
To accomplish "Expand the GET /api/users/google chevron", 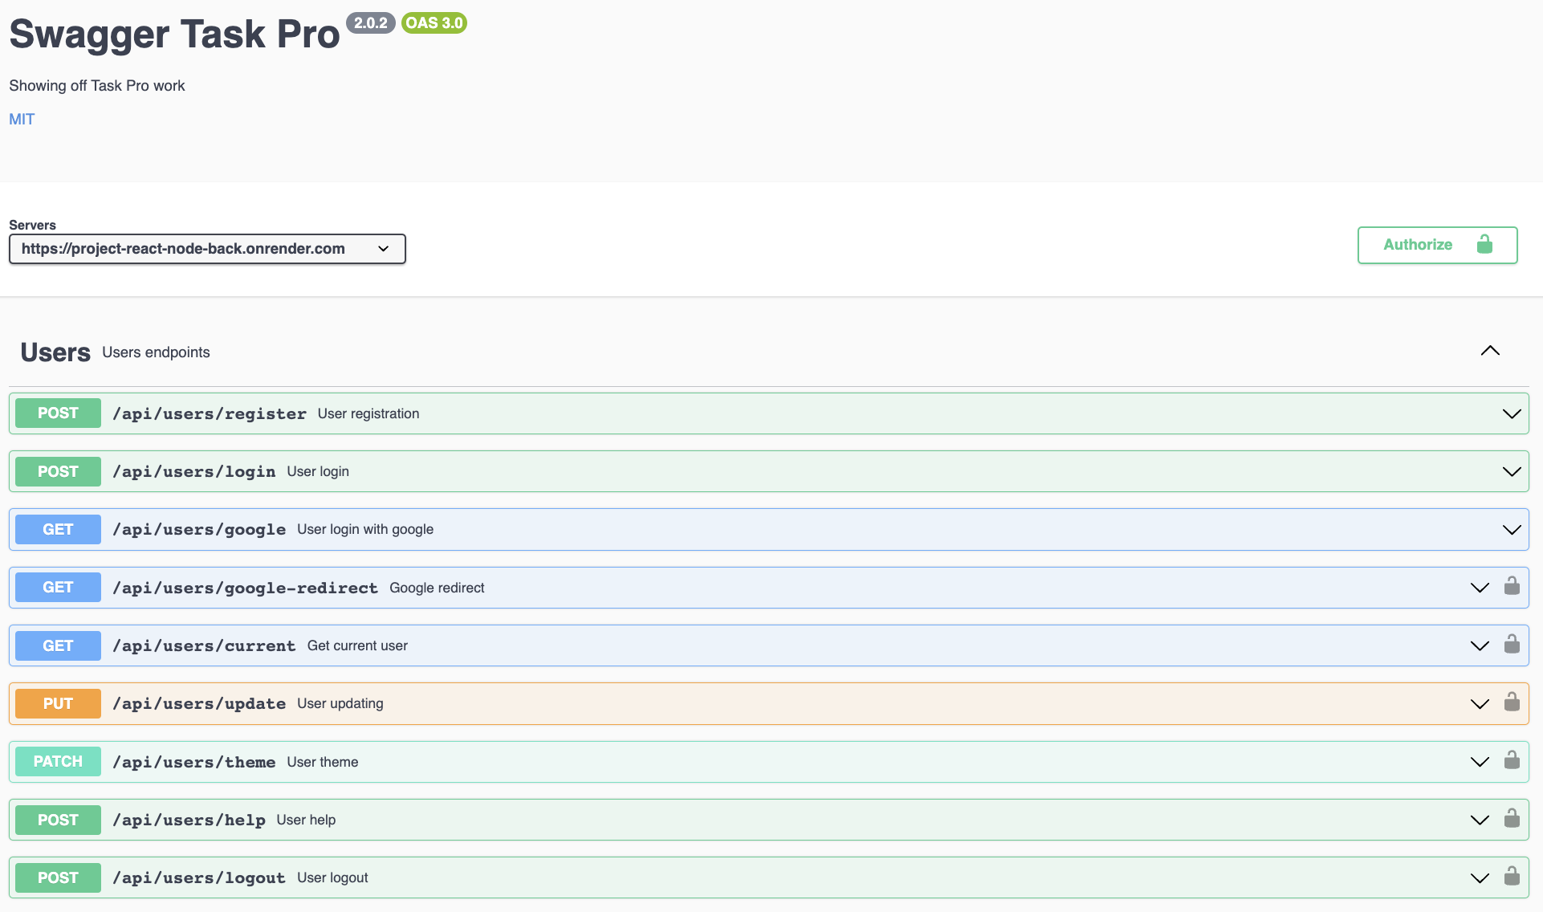I will tap(1512, 530).
